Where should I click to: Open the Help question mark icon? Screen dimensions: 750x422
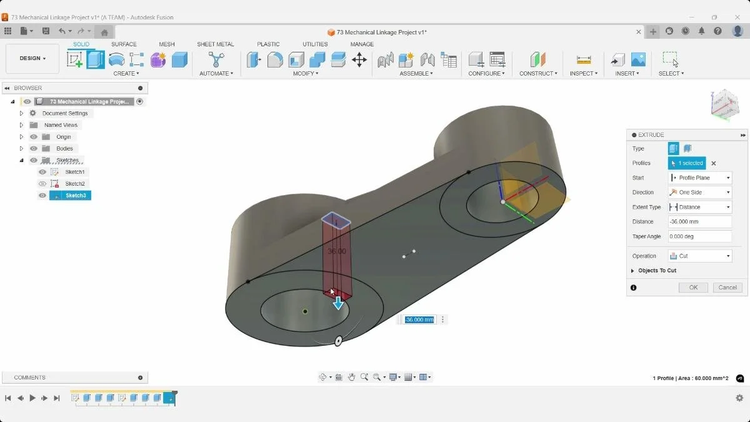click(718, 31)
